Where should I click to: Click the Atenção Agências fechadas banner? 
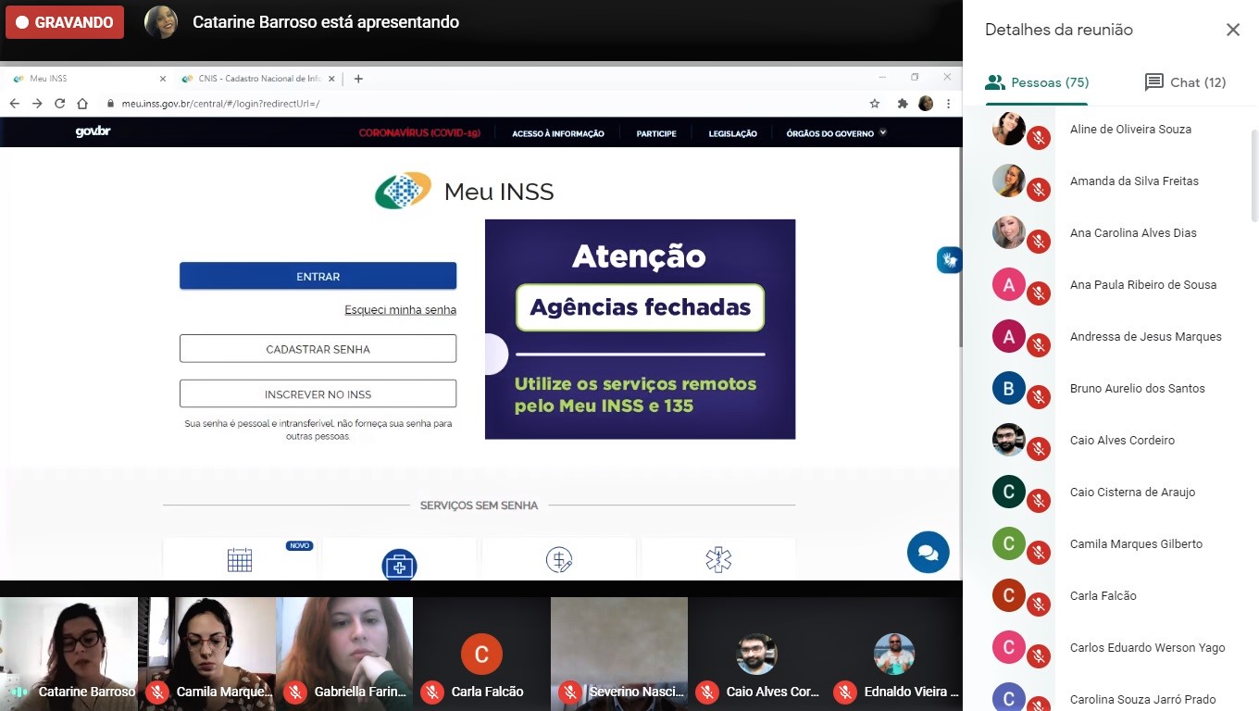[640, 329]
